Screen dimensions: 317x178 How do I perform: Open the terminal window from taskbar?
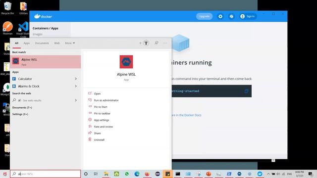click(x=178, y=174)
